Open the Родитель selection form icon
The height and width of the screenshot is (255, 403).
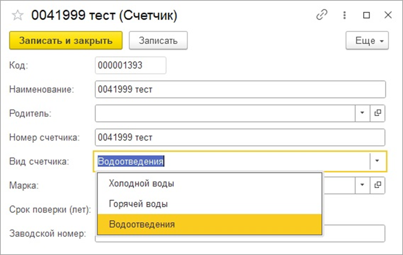377,113
